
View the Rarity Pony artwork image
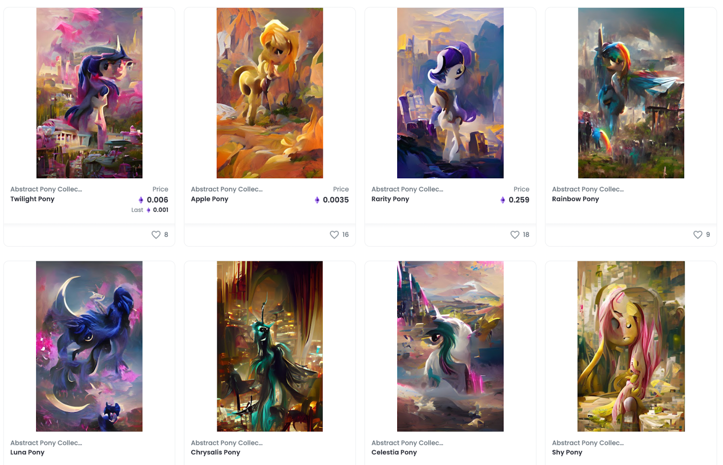coord(451,93)
